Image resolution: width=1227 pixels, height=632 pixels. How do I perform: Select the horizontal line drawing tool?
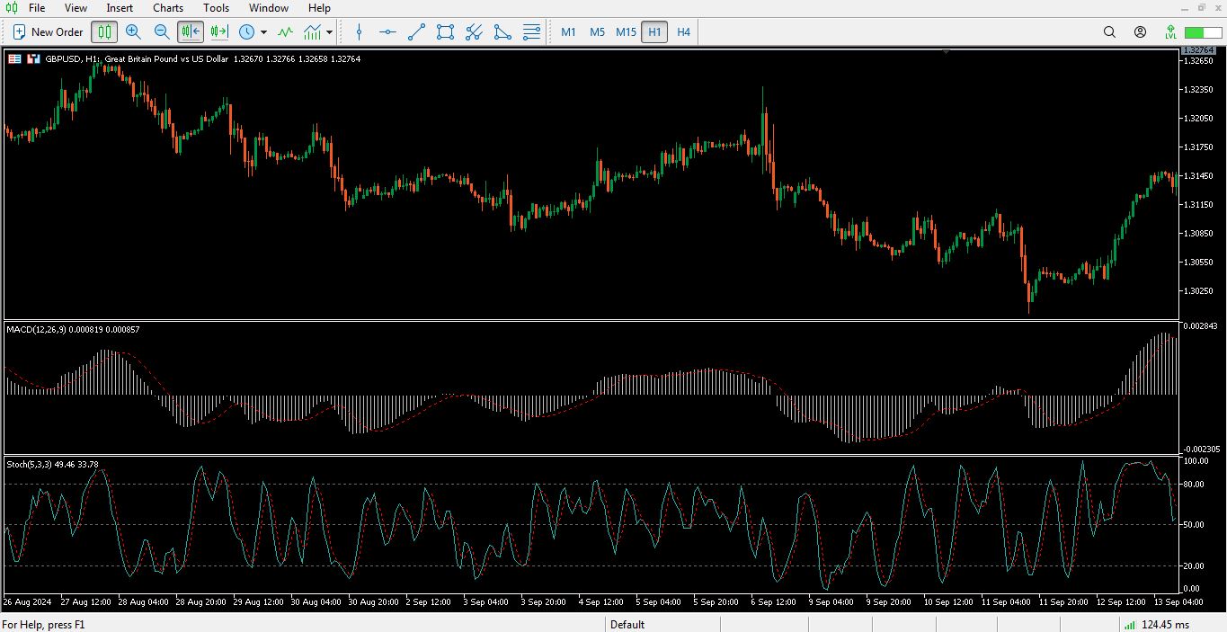(x=387, y=31)
